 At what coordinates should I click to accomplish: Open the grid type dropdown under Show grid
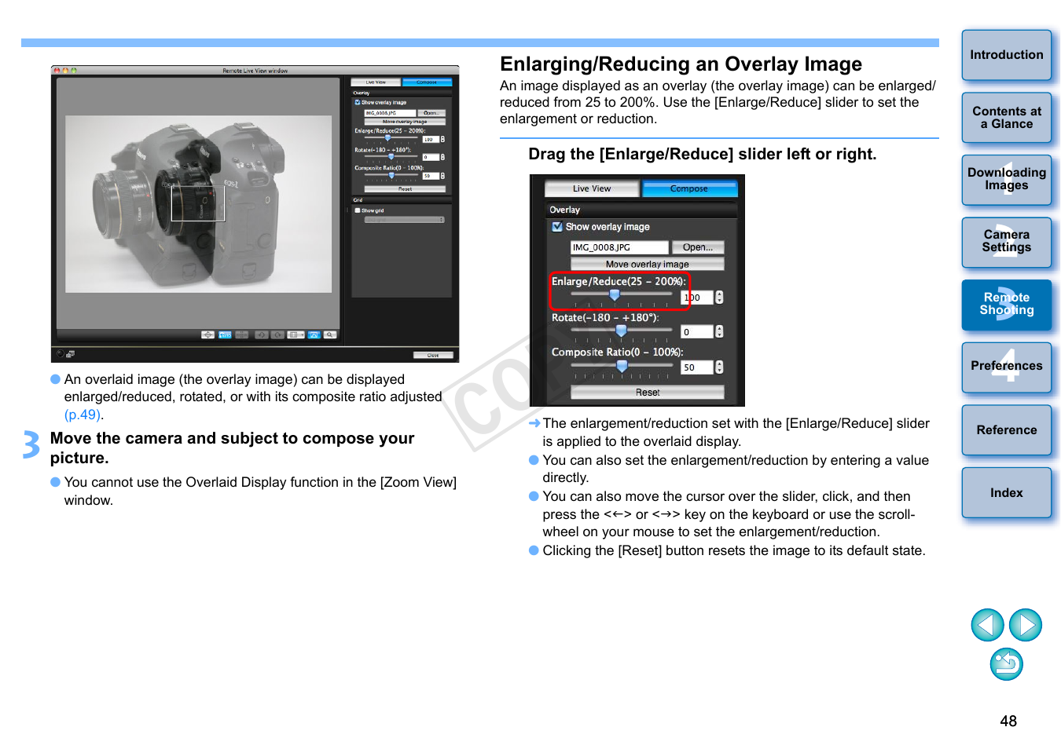405,220
